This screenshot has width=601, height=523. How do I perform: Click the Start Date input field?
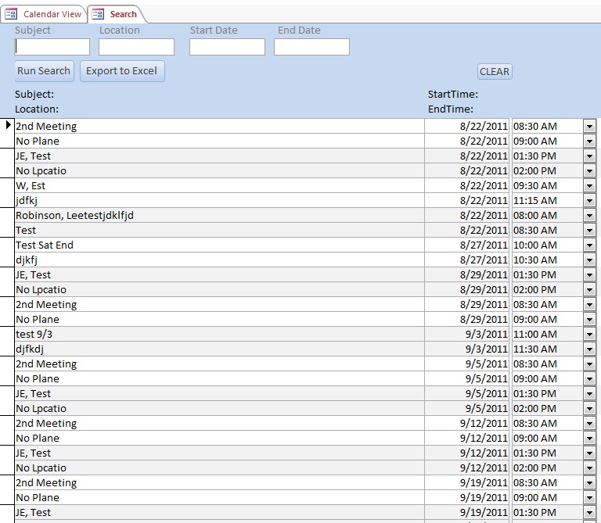tap(227, 47)
